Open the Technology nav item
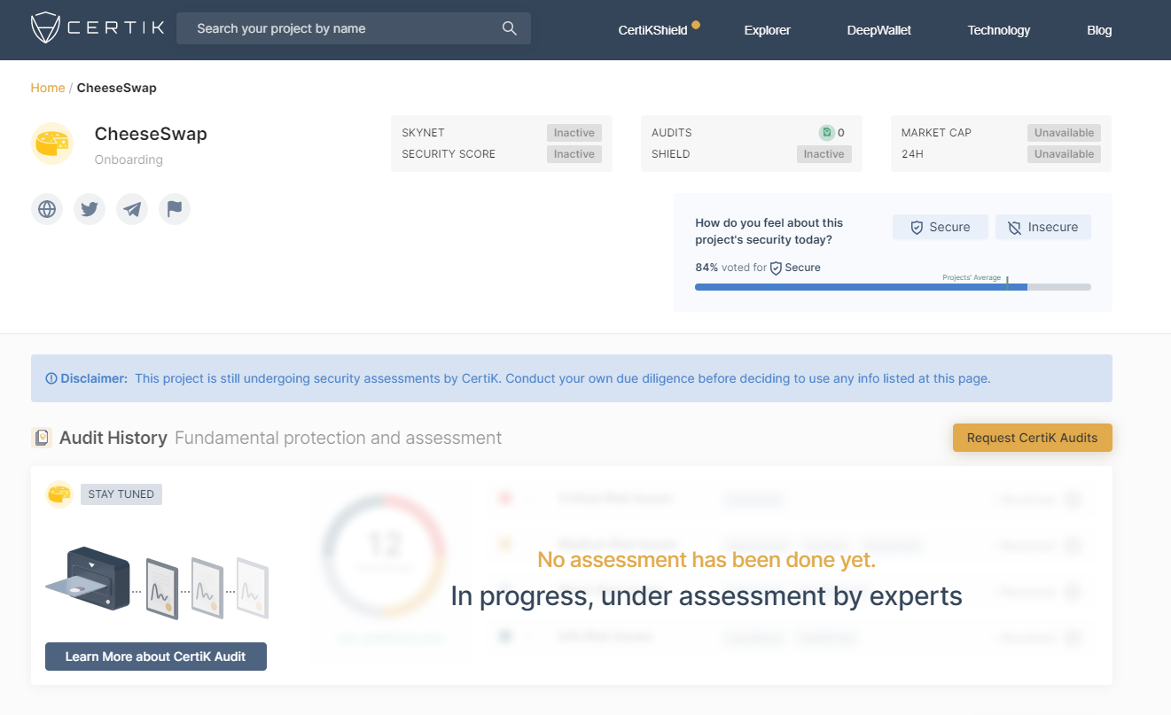Image resolution: width=1171 pixels, height=715 pixels. (x=998, y=30)
